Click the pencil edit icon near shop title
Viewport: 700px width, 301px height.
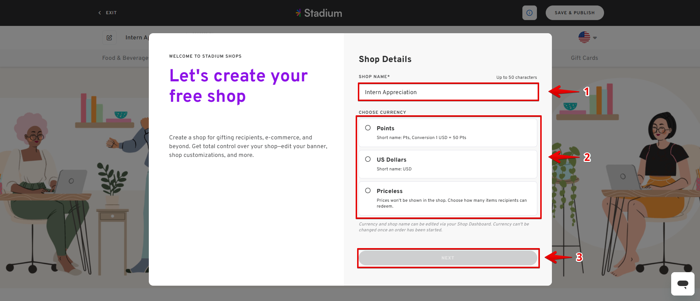[x=109, y=38]
